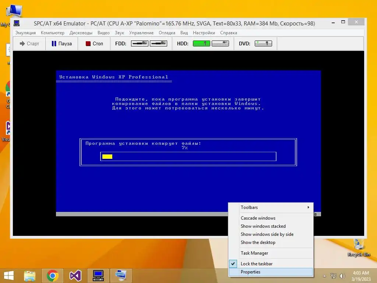The width and height of the screenshot is (377, 283).
Task: Open the Отладка menu
Action: pyautogui.click(x=167, y=33)
